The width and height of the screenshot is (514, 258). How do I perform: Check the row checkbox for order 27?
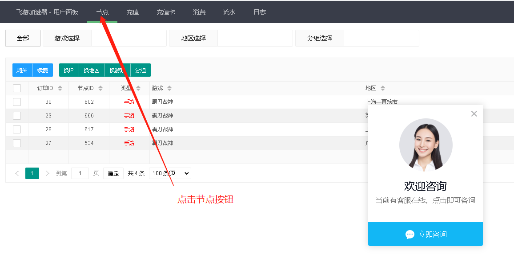(x=17, y=143)
